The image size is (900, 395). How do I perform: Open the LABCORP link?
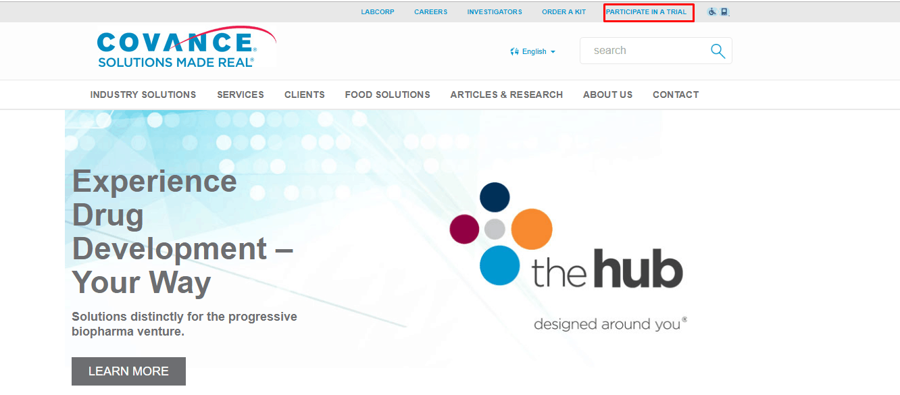pyautogui.click(x=378, y=12)
